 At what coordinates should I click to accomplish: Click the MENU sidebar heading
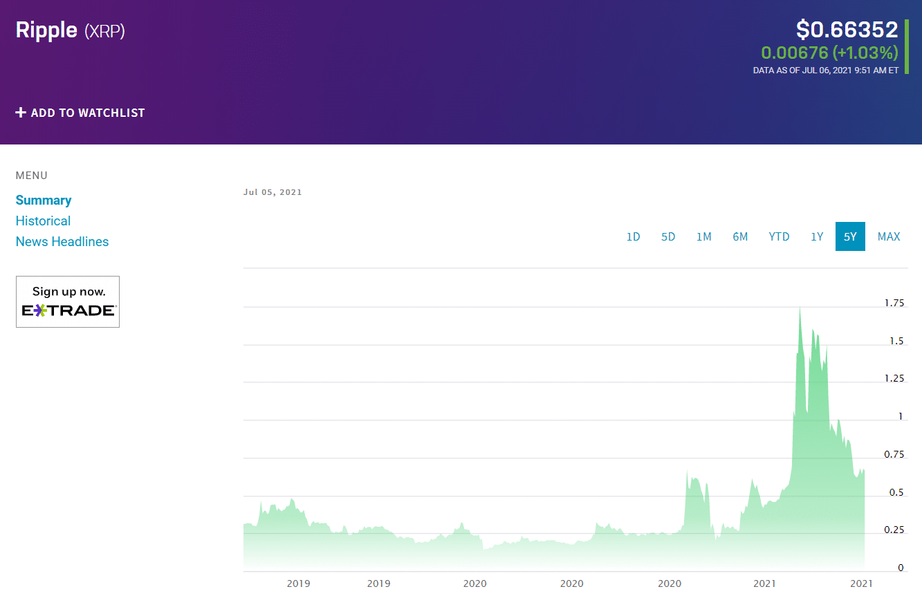pos(32,176)
